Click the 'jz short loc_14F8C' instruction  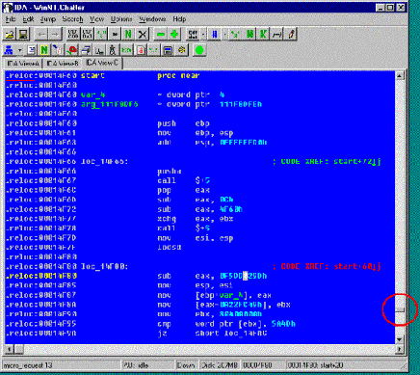[x=212, y=334]
